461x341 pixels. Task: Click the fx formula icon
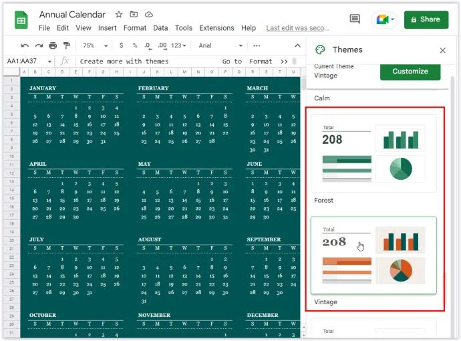[64, 61]
